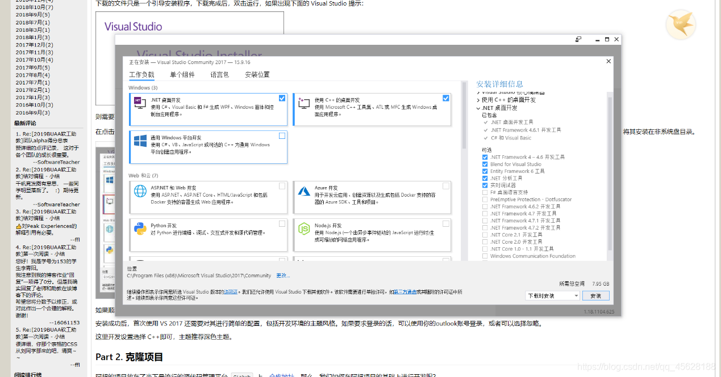Check .NET Core 2.1 开发工具 option
Screen dimensions: 721x377
(x=485, y=235)
